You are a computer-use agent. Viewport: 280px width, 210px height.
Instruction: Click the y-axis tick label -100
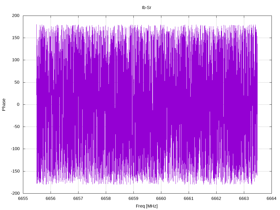(x=15, y=149)
